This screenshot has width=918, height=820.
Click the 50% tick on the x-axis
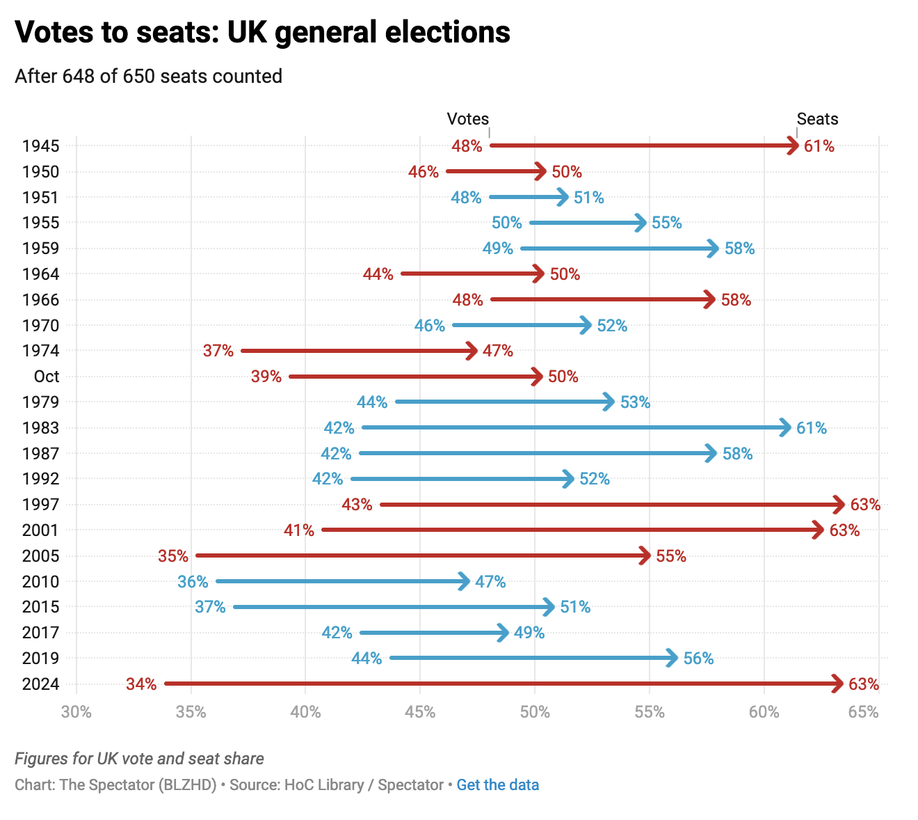pyautogui.click(x=535, y=712)
